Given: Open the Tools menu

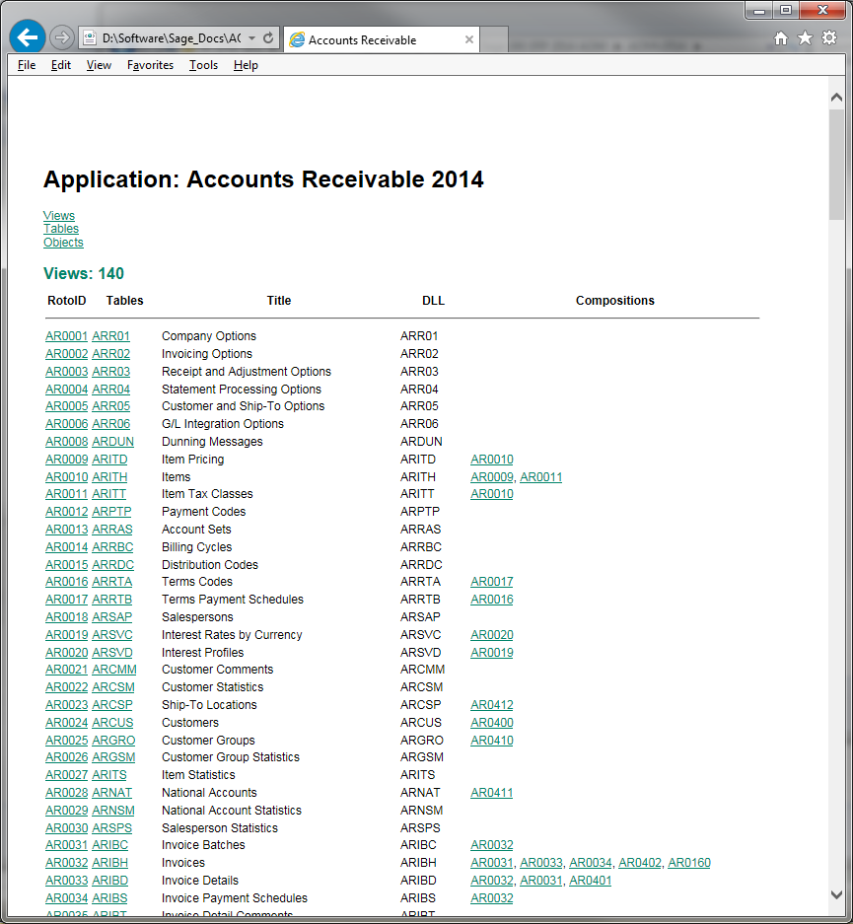Looking at the screenshot, I should [x=203, y=65].
